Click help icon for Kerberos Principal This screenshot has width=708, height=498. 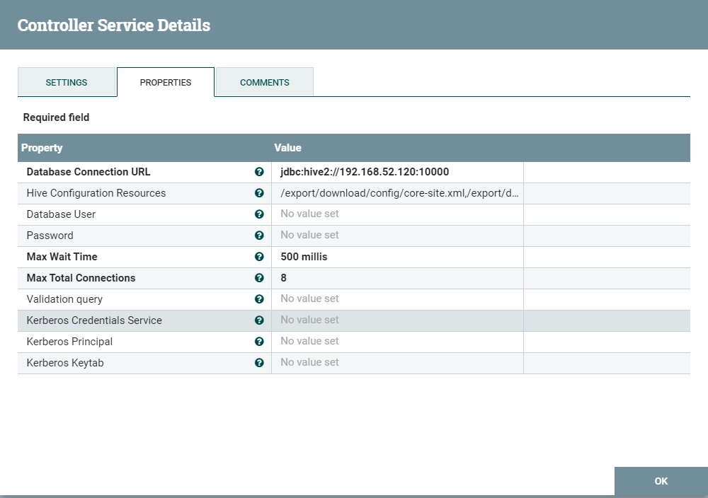(259, 342)
